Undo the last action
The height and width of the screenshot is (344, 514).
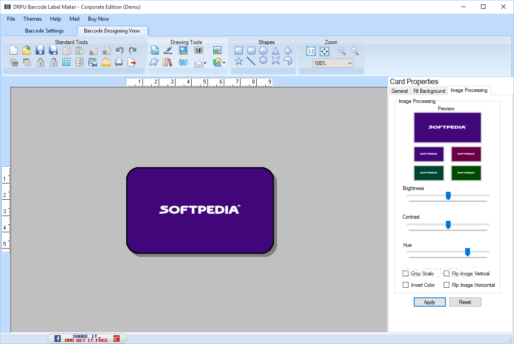(x=120, y=51)
